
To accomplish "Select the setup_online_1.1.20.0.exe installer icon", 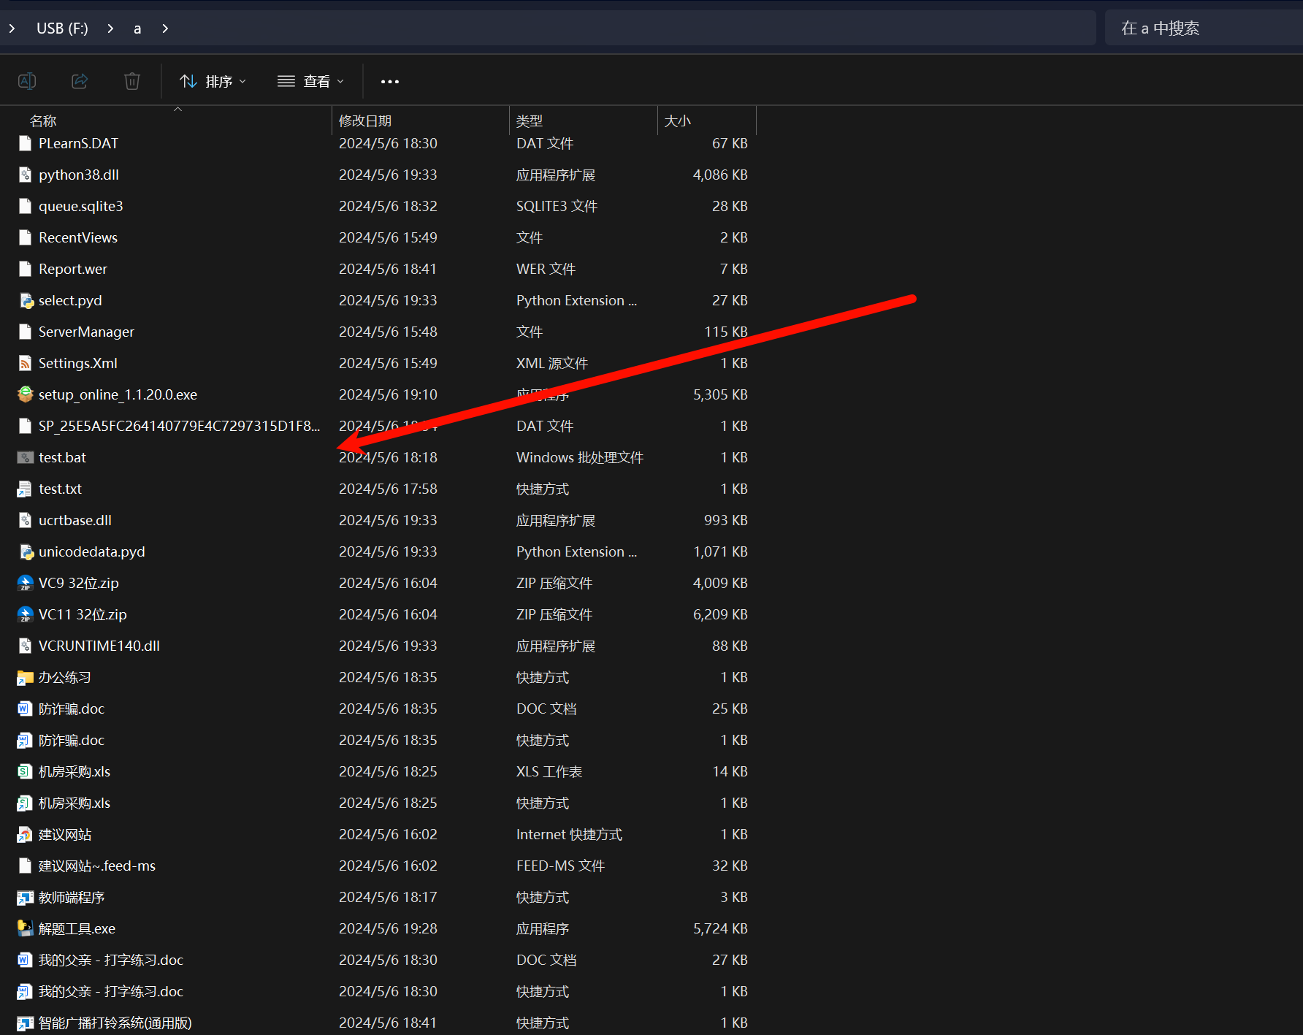I will pyautogui.click(x=26, y=394).
